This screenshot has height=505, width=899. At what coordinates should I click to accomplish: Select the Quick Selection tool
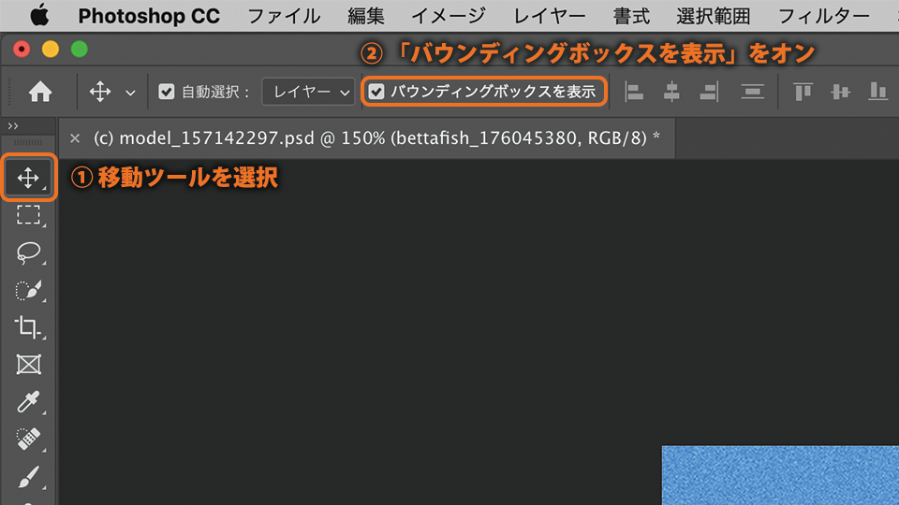28,290
